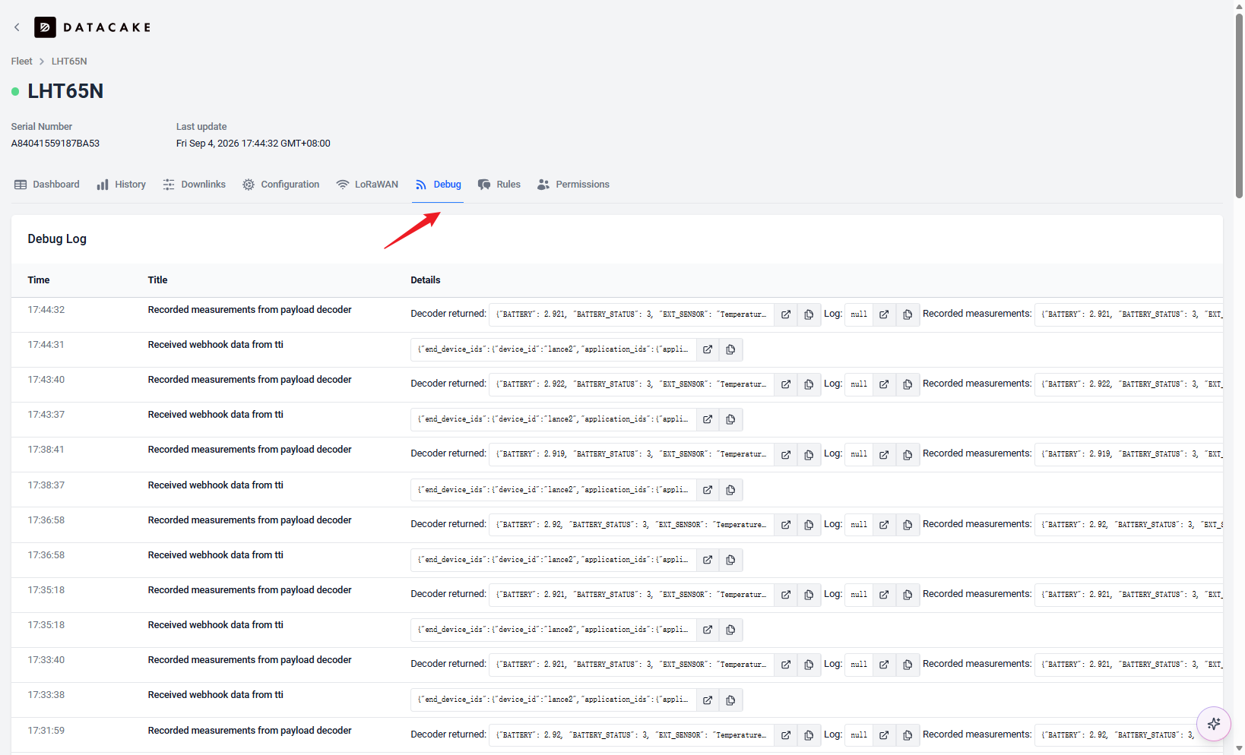This screenshot has height=755, width=1245.
Task: Open webhook data for 17:43:37 entry
Action: (708, 419)
